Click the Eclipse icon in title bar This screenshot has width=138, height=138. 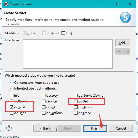tap(6, 4)
